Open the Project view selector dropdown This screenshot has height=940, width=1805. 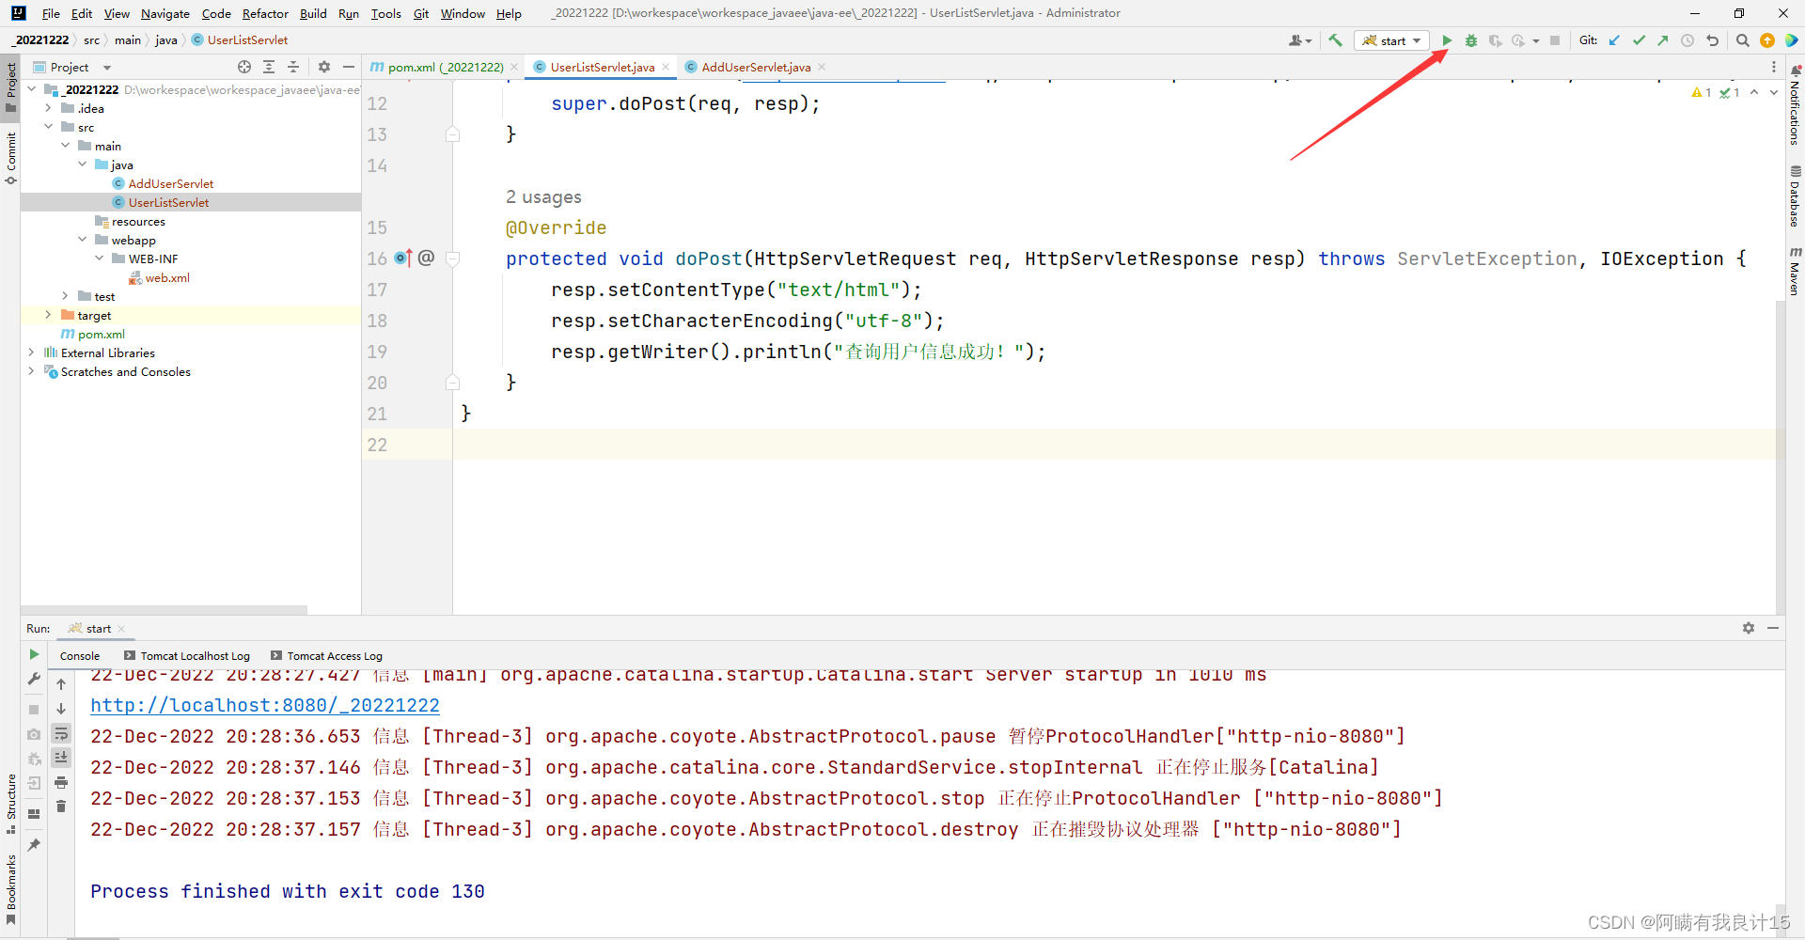click(107, 68)
